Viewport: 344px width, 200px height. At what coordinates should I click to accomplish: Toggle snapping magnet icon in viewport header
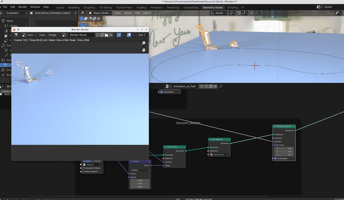[239, 13]
